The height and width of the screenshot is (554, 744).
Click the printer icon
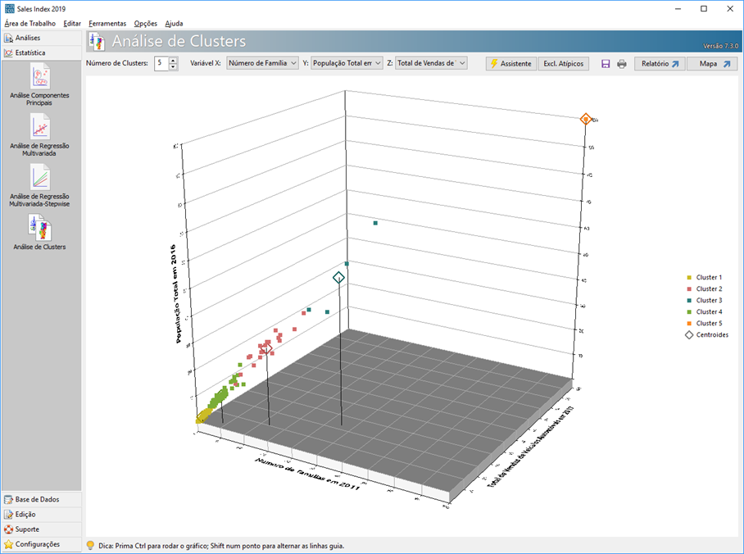click(x=622, y=64)
